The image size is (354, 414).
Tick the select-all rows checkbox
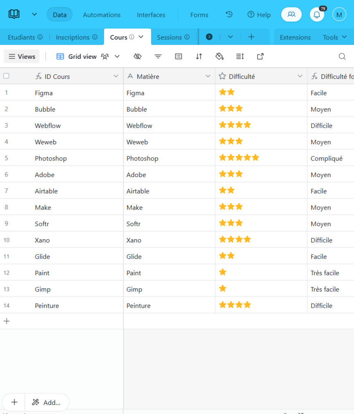click(x=6, y=76)
